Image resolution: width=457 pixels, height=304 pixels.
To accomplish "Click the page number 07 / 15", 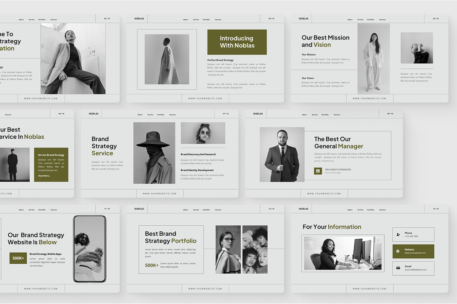I will tap(225, 113).
